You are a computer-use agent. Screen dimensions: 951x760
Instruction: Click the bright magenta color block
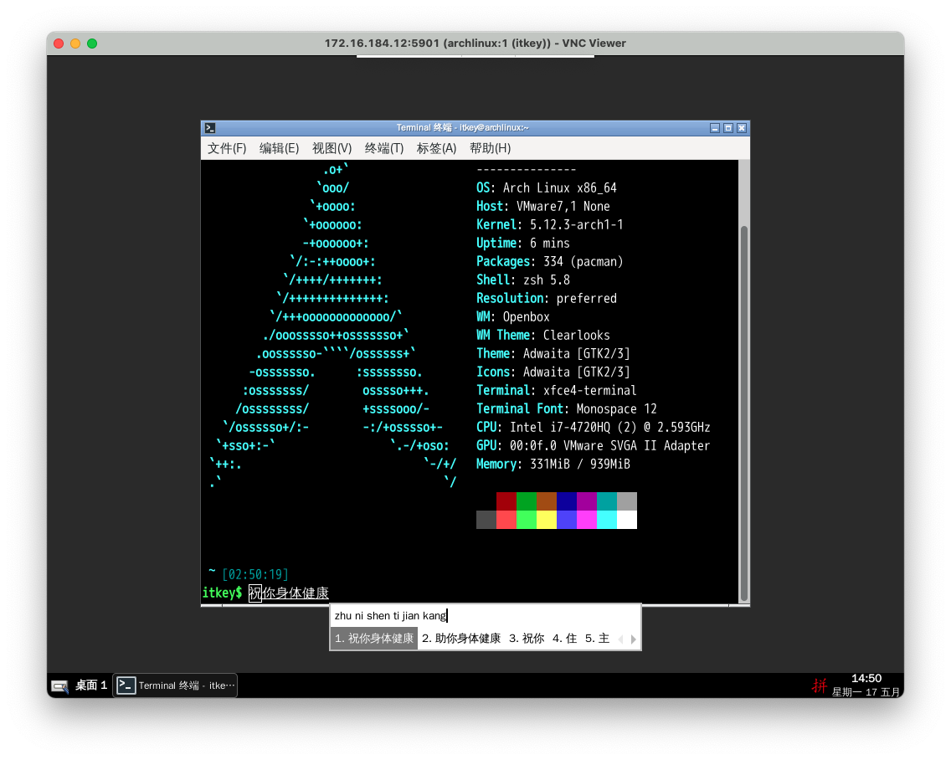point(587,520)
